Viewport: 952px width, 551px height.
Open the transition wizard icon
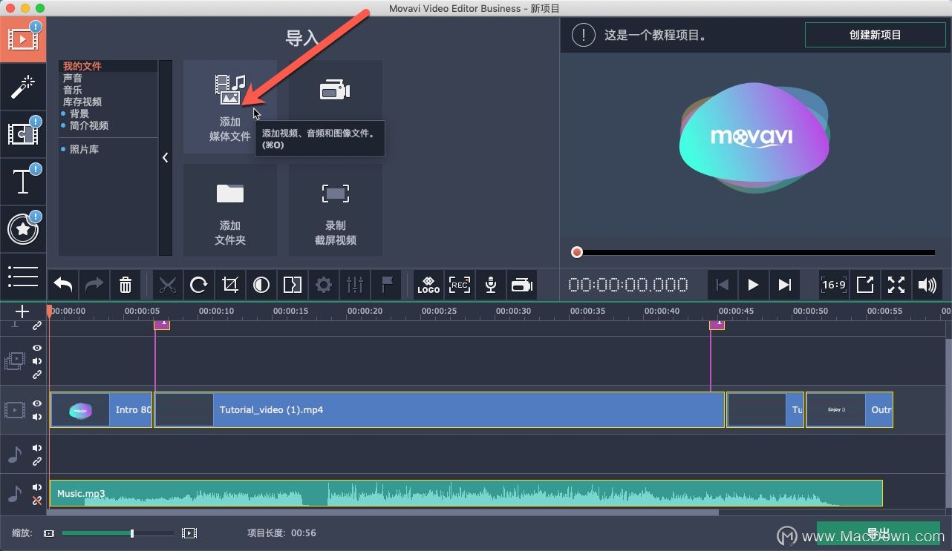click(x=293, y=285)
